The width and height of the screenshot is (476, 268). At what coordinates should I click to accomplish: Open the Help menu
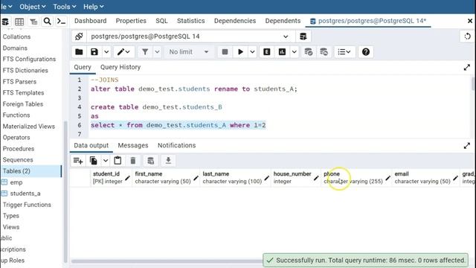[x=94, y=7]
